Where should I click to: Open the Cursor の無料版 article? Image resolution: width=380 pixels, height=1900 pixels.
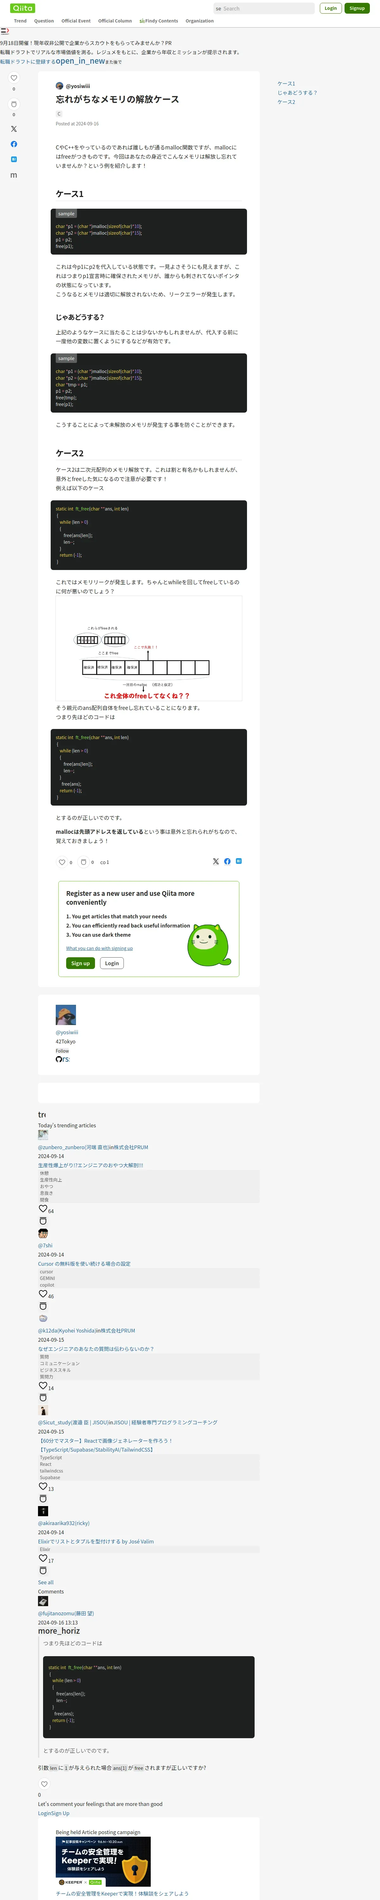tap(84, 1263)
